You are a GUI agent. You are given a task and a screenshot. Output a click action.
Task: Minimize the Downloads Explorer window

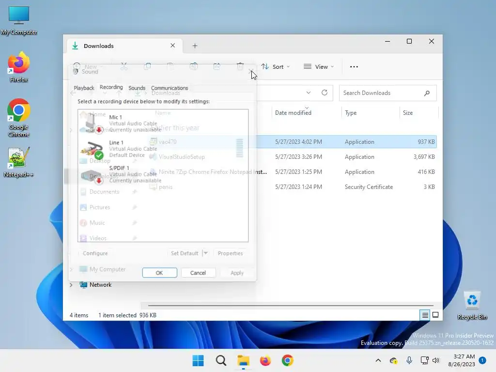pyautogui.click(x=387, y=42)
